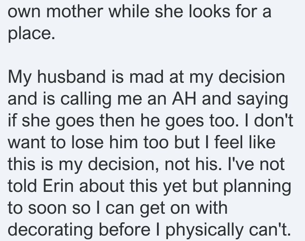Screen dimensions: 305x241
Task: Click the word "saying" at line end
Action: (x=262, y=99)
